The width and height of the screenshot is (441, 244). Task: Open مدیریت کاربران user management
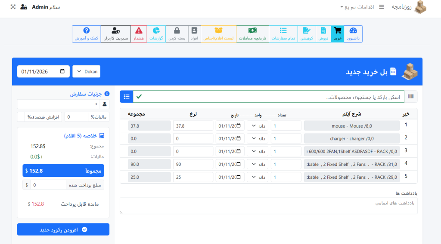click(x=115, y=34)
